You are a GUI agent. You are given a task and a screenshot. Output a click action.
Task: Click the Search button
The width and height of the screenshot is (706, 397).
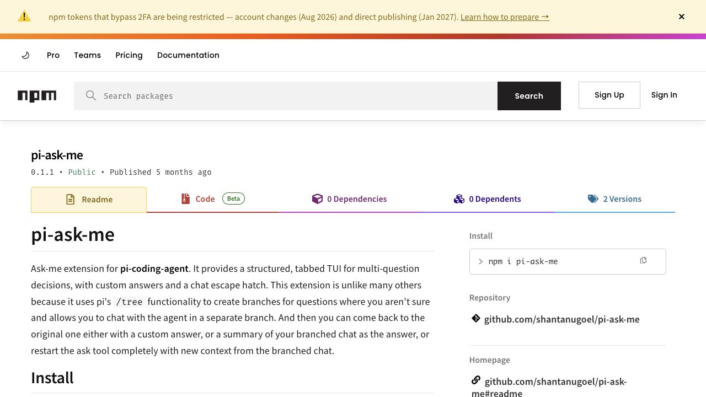529,96
